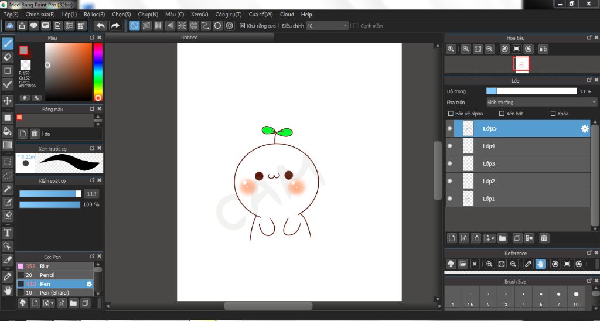Open the Lớp(L) menu
Screen dimensions: 600x321
point(69,14)
